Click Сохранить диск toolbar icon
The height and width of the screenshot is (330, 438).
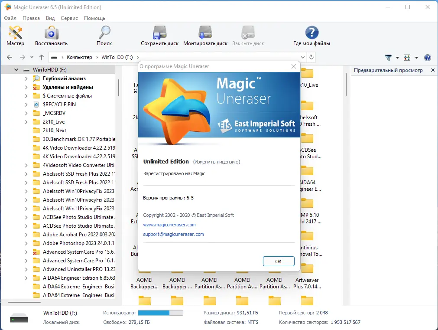(x=159, y=36)
